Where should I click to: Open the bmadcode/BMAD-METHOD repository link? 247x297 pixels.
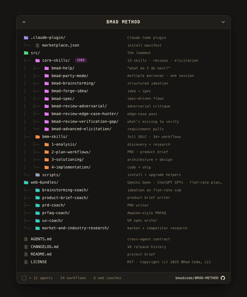197,278
